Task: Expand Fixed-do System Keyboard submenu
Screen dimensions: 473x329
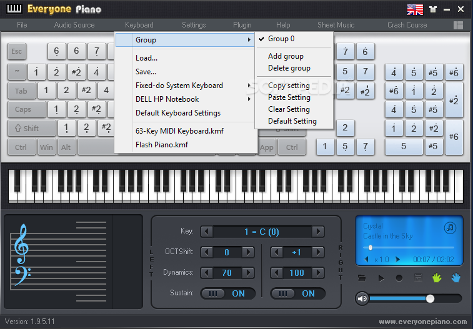Action: 185,86
